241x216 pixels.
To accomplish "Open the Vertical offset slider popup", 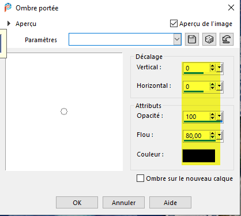I will [x=220, y=68].
